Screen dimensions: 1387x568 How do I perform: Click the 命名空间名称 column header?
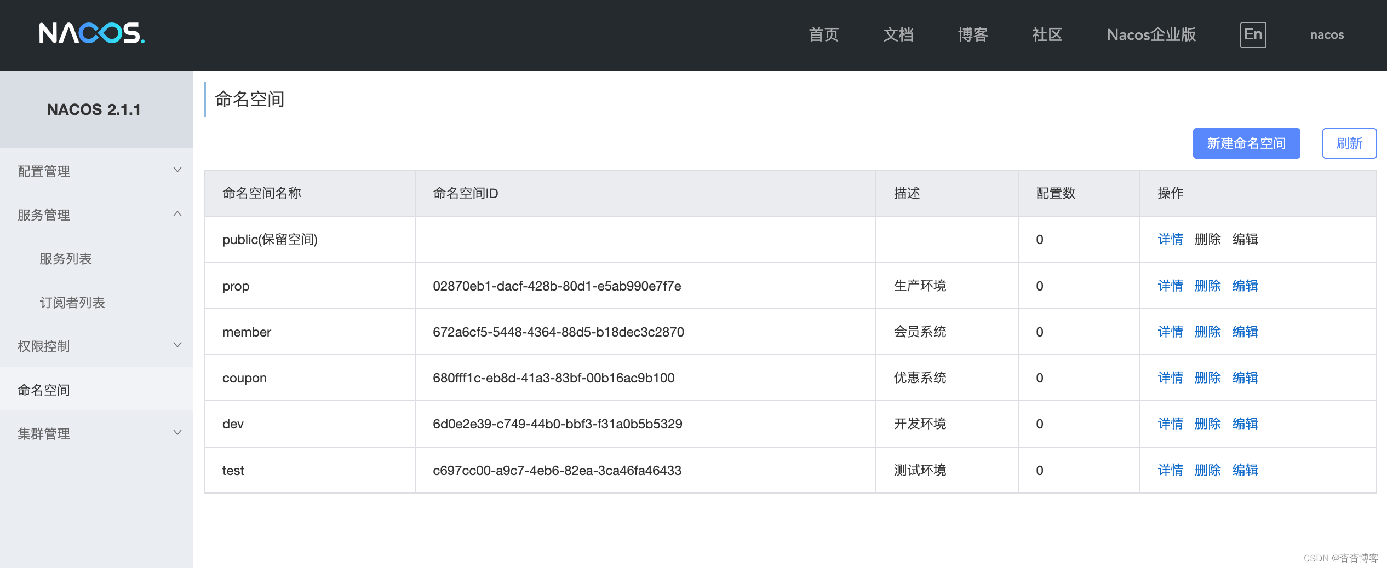pyautogui.click(x=310, y=193)
